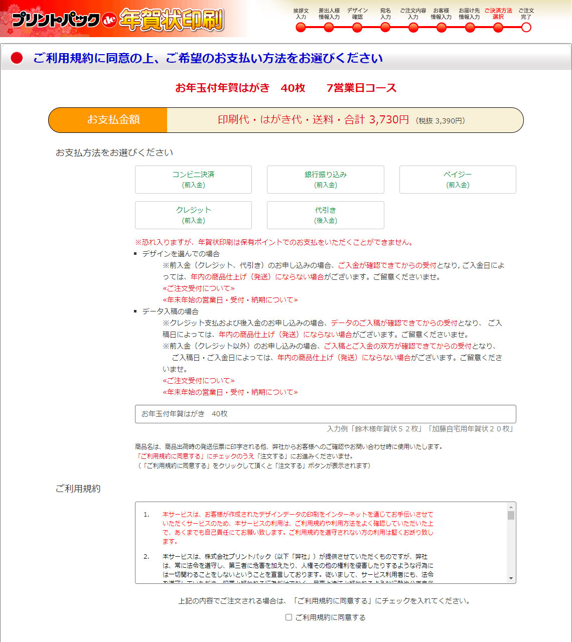Click the お届け先情報入力 step circle
The image size is (572, 642).
pyautogui.click(x=470, y=28)
